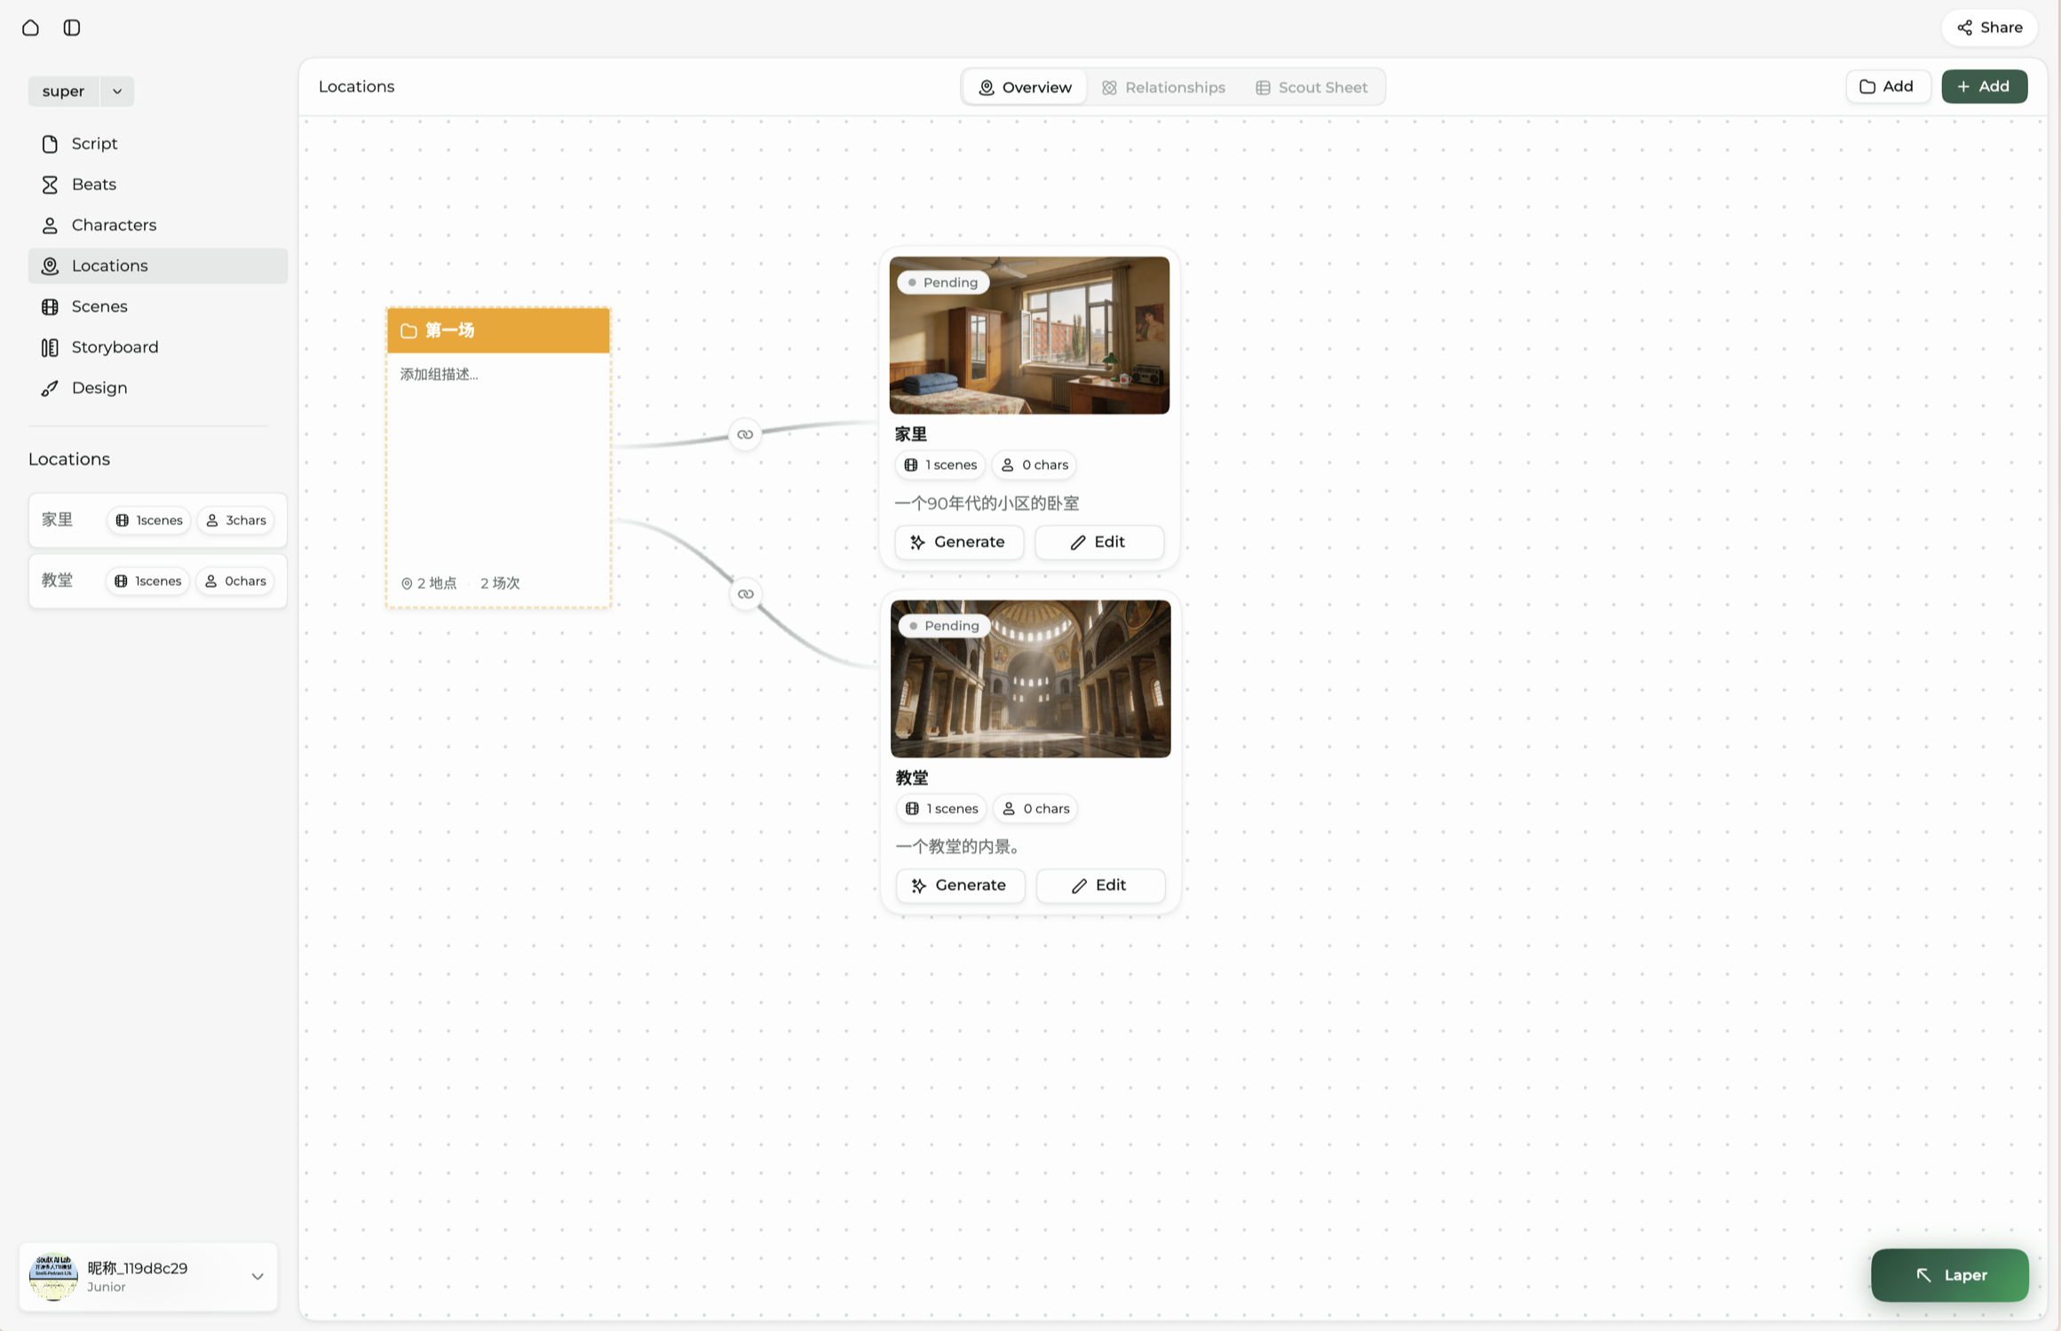Click the home icon at top left
Image resolution: width=2061 pixels, height=1331 pixels.
pos(30,28)
